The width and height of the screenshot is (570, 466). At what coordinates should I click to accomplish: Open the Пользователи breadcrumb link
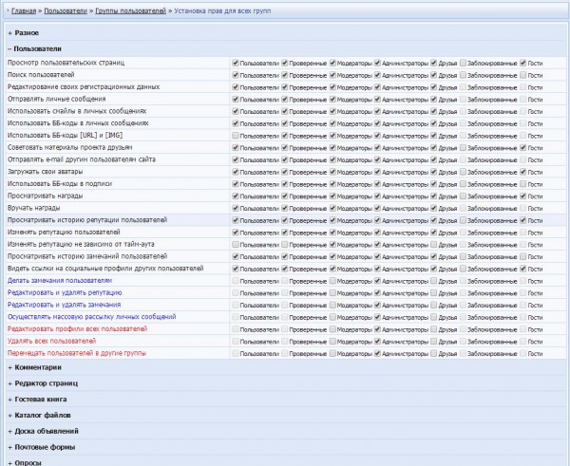(x=66, y=10)
